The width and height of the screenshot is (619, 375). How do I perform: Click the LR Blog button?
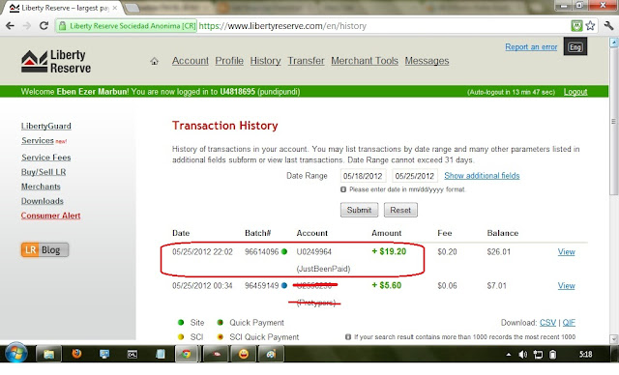45,250
